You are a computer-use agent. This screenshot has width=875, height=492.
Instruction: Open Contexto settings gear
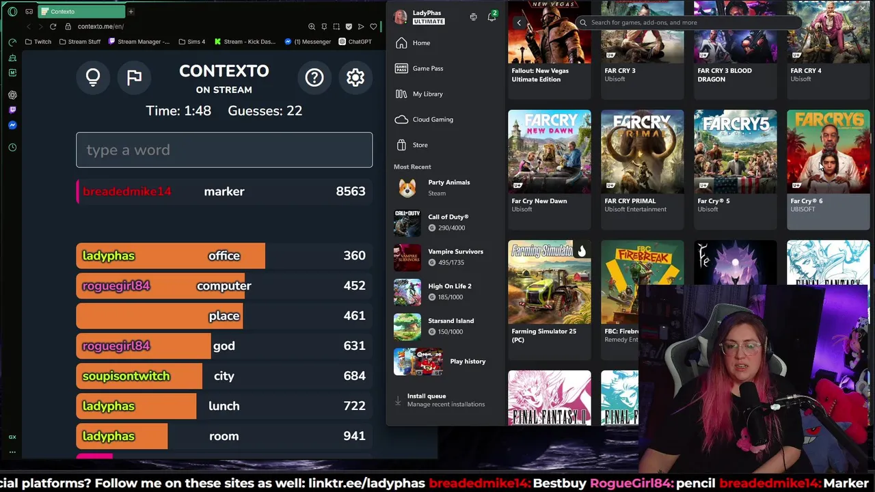pyautogui.click(x=355, y=77)
